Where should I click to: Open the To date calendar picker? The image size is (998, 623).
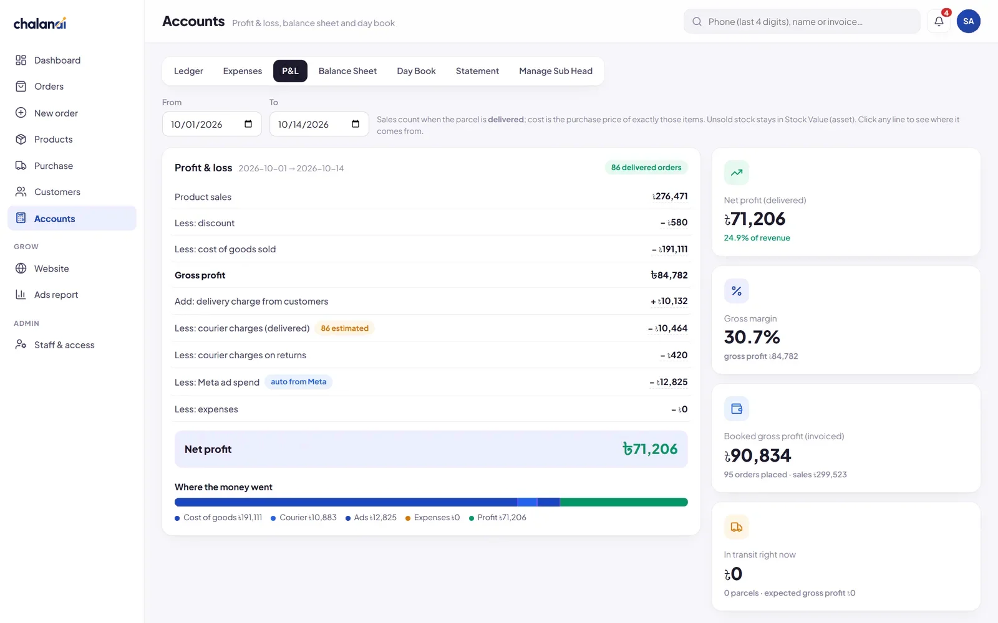pyautogui.click(x=356, y=124)
